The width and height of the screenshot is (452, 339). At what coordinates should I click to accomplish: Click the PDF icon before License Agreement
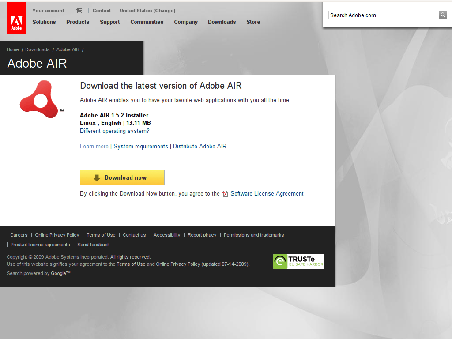click(x=225, y=194)
